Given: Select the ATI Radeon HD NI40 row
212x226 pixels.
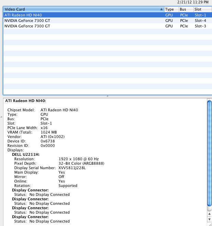Looking at the screenshot, I should click(x=108, y=15).
